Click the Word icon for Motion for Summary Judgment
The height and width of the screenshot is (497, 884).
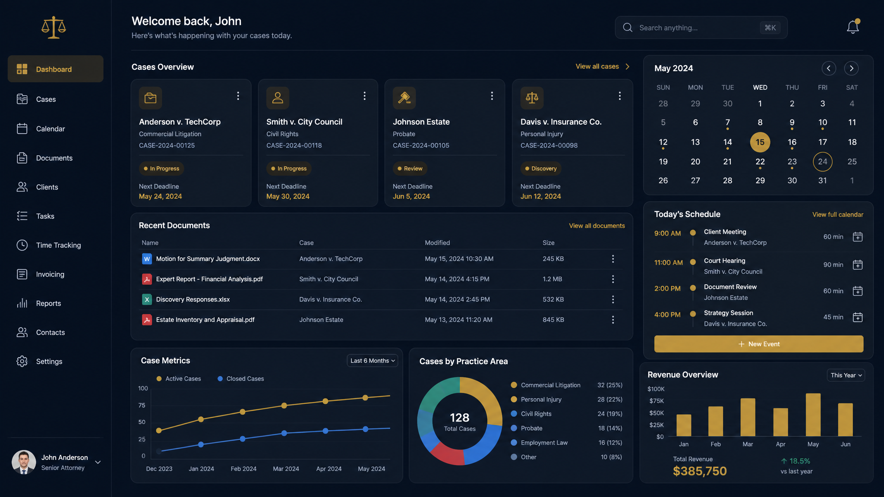coord(147,259)
